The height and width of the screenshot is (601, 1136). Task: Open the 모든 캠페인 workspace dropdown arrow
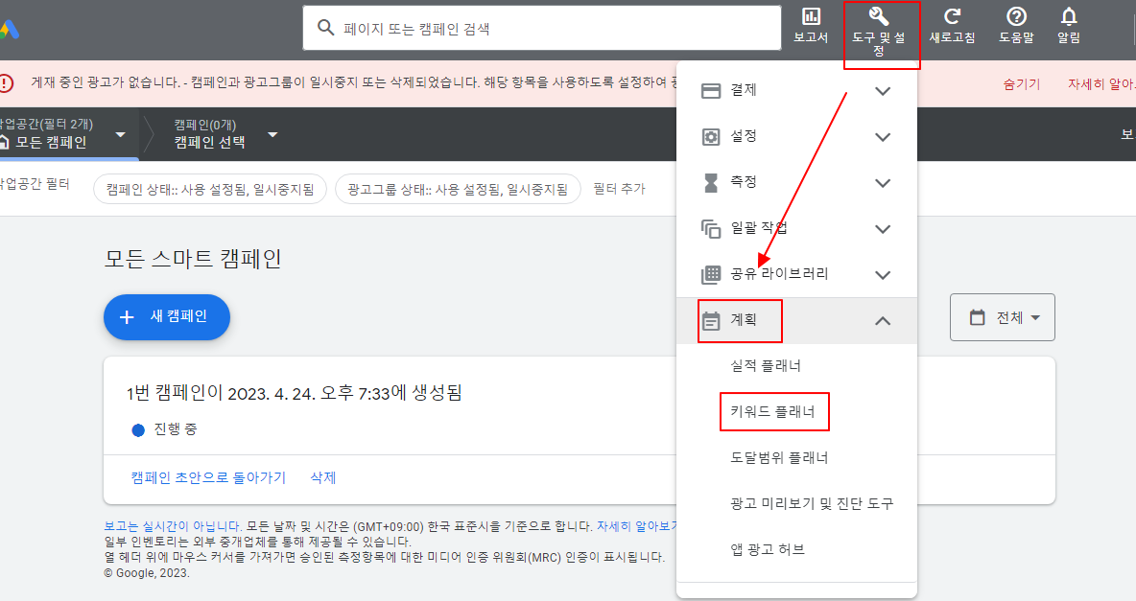click(x=120, y=135)
